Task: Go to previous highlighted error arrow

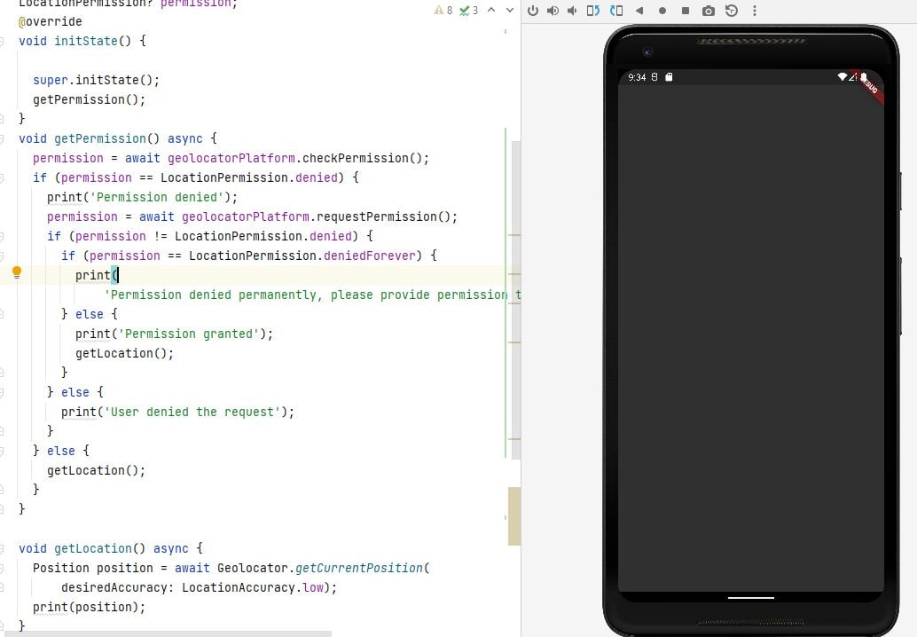Action: pyautogui.click(x=491, y=10)
